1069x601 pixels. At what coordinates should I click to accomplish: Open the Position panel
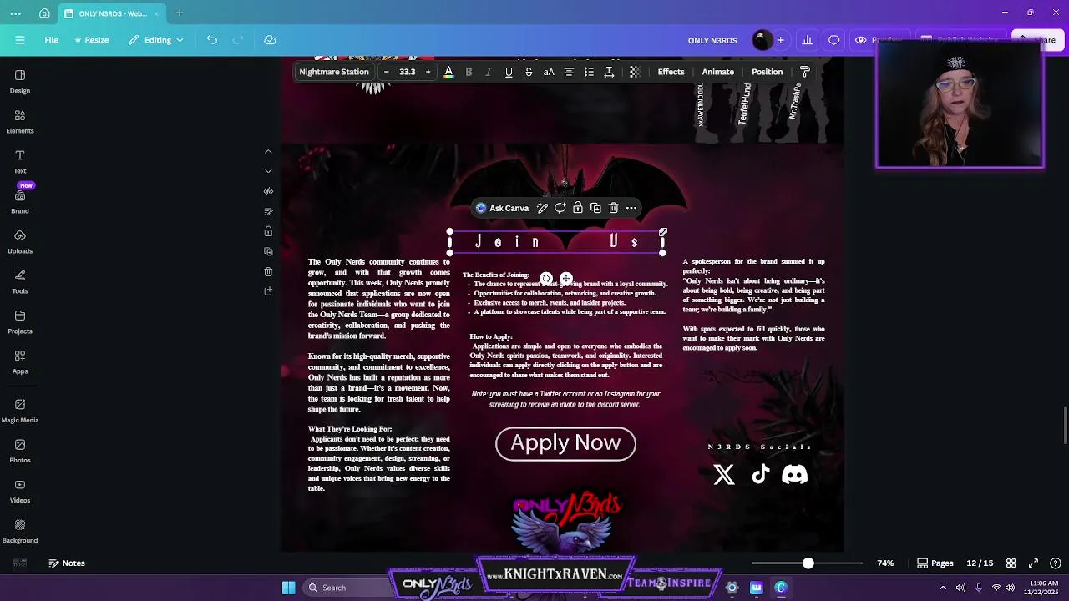click(x=767, y=72)
